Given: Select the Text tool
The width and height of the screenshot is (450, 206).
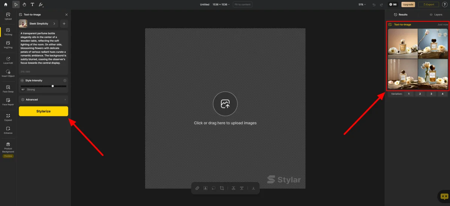Looking at the screenshot, I should [x=32, y=4].
